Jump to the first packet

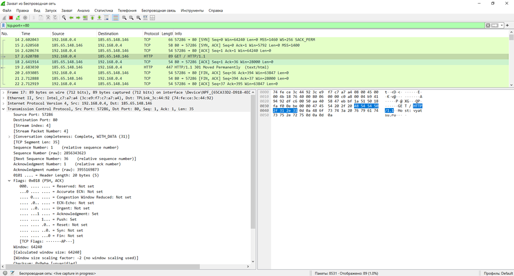92,17
